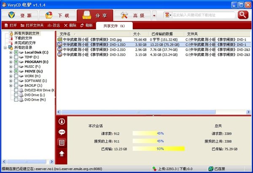This screenshot has width=253, height=173.
Task: Check the SOFTWARE (I:) checkbox
Action: (x=16, y=80)
